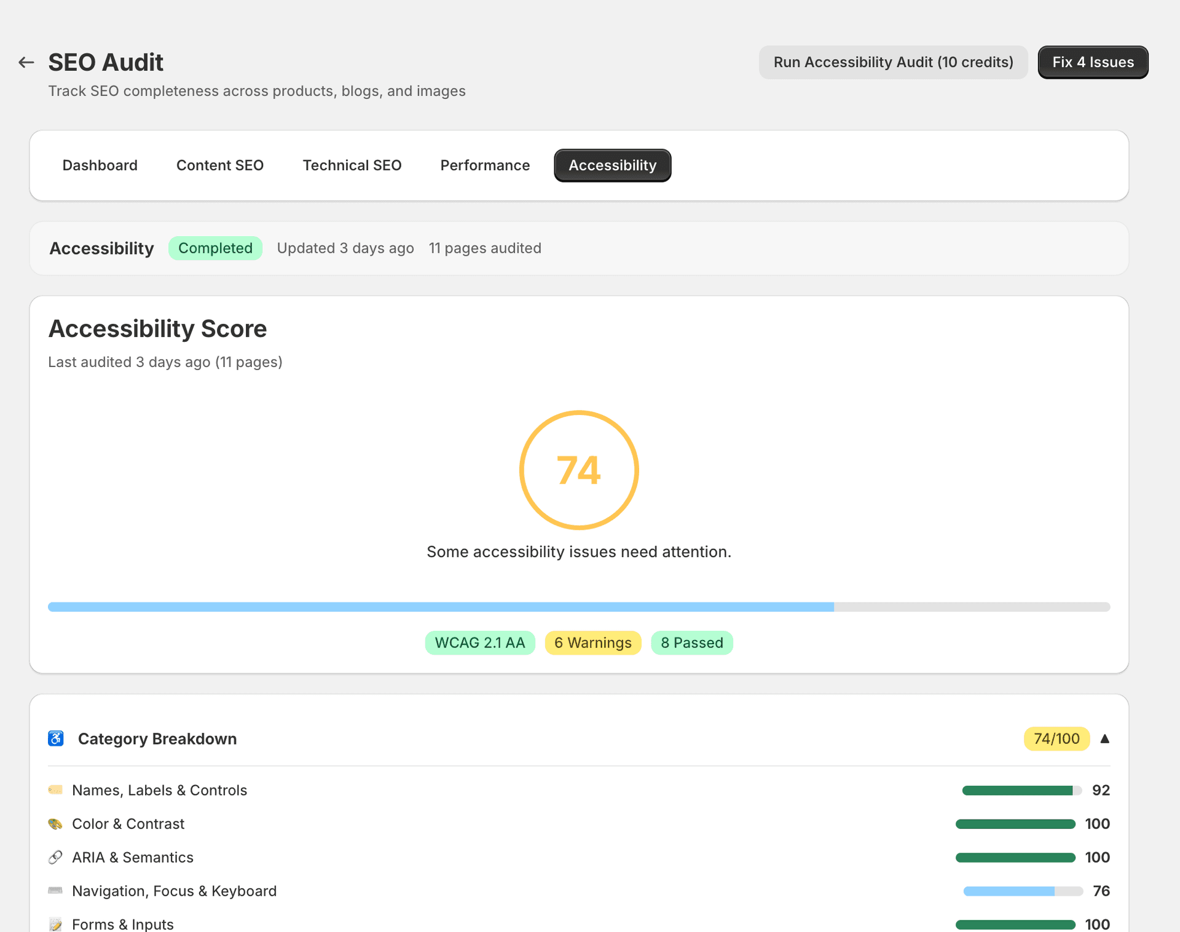Click the palette icon for Color & Contrast

pyautogui.click(x=56, y=824)
